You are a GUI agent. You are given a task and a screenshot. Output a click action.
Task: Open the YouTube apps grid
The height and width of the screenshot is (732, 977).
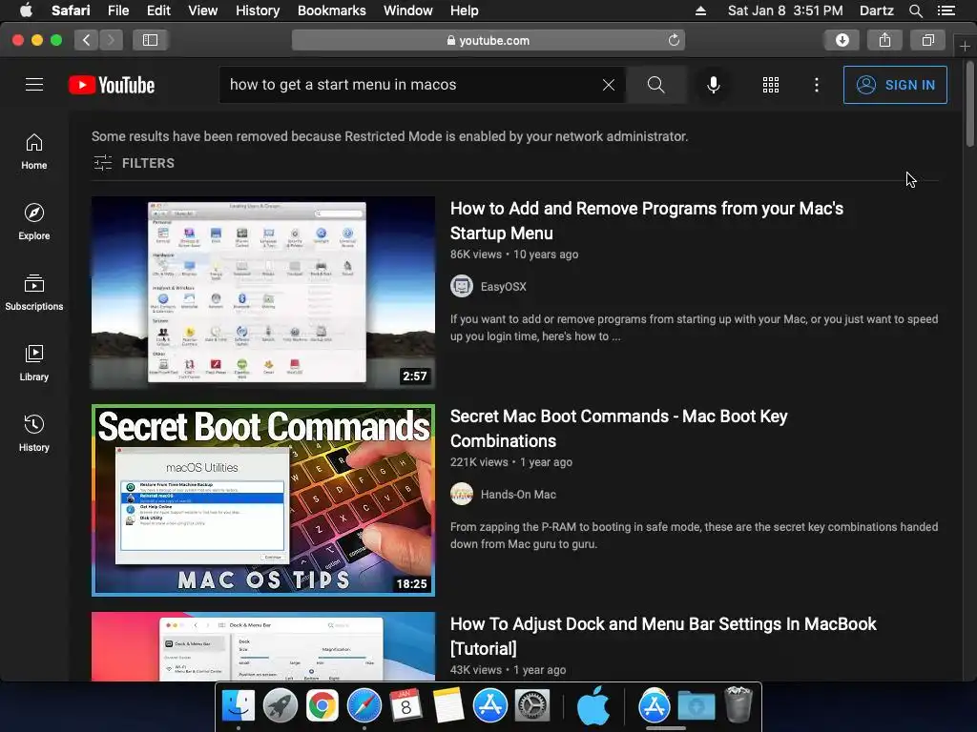(x=771, y=85)
